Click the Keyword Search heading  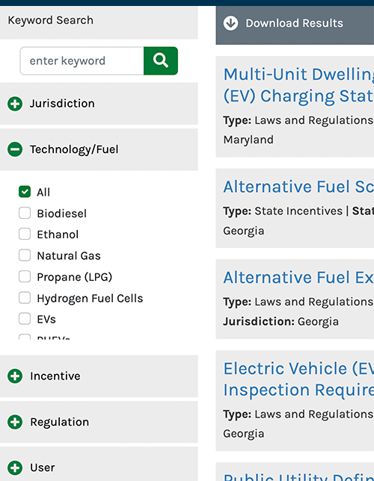50,20
